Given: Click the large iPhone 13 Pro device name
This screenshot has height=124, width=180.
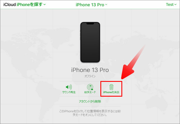Looking at the screenshot, I should pyautogui.click(x=90, y=70).
